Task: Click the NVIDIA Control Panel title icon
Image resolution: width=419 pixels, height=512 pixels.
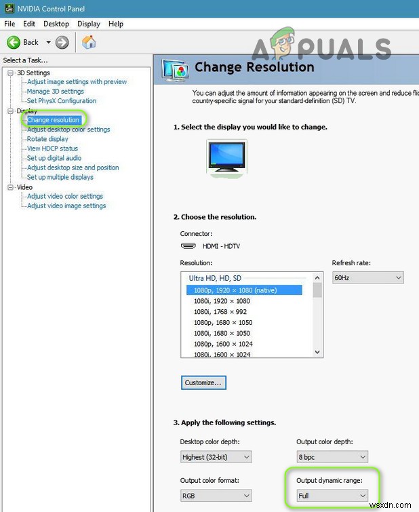Action: point(9,9)
